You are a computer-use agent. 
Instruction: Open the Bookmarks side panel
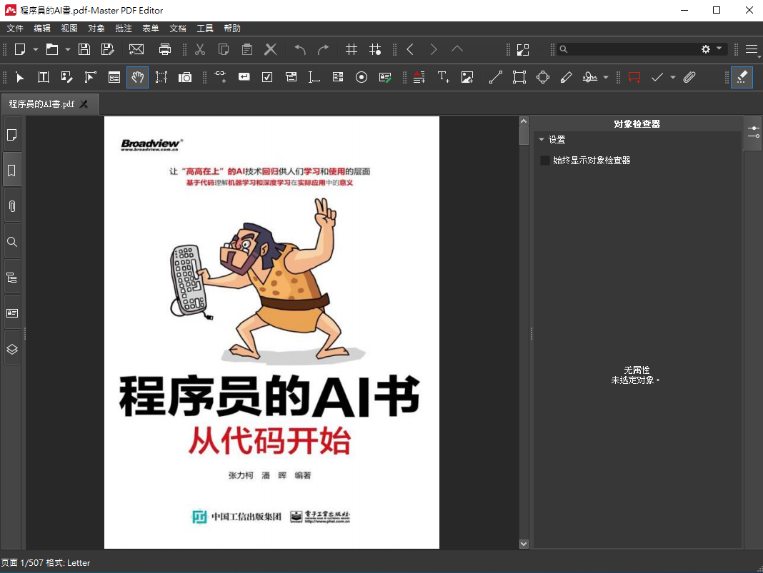pos(12,171)
